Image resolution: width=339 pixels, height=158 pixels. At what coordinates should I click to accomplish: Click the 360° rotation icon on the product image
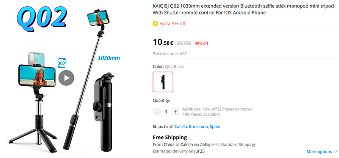point(62,63)
